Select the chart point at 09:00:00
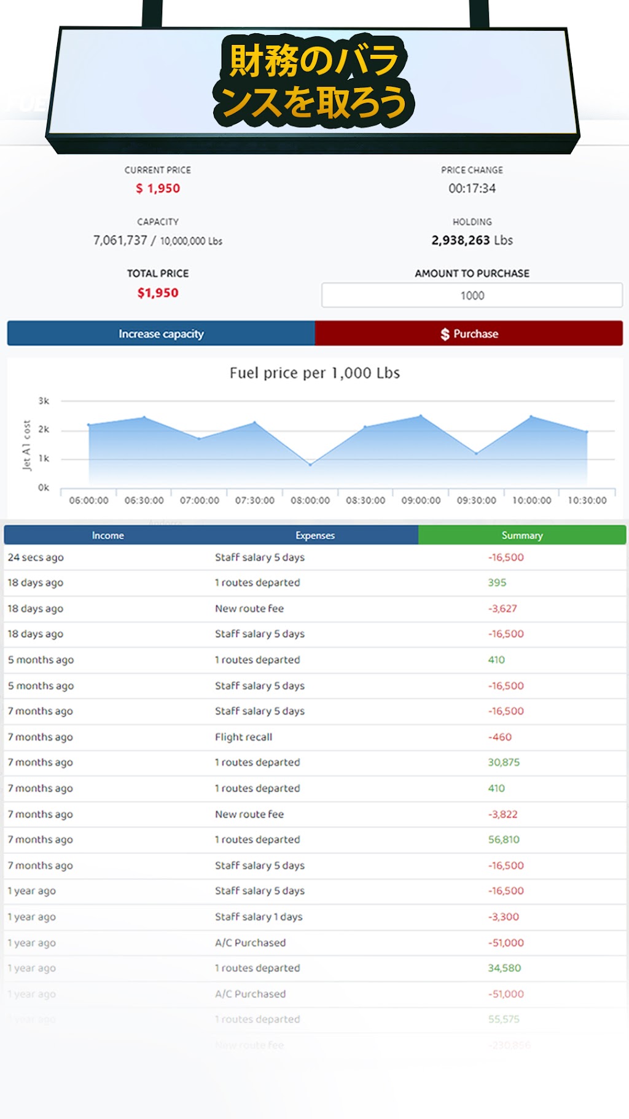Viewport: 629px width, 1119px height. [x=421, y=416]
